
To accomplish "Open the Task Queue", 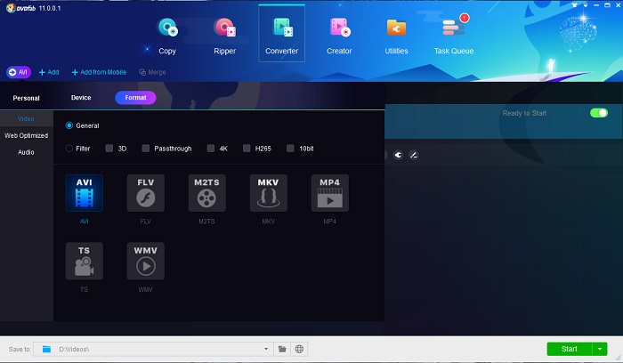I will (x=454, y=36).
